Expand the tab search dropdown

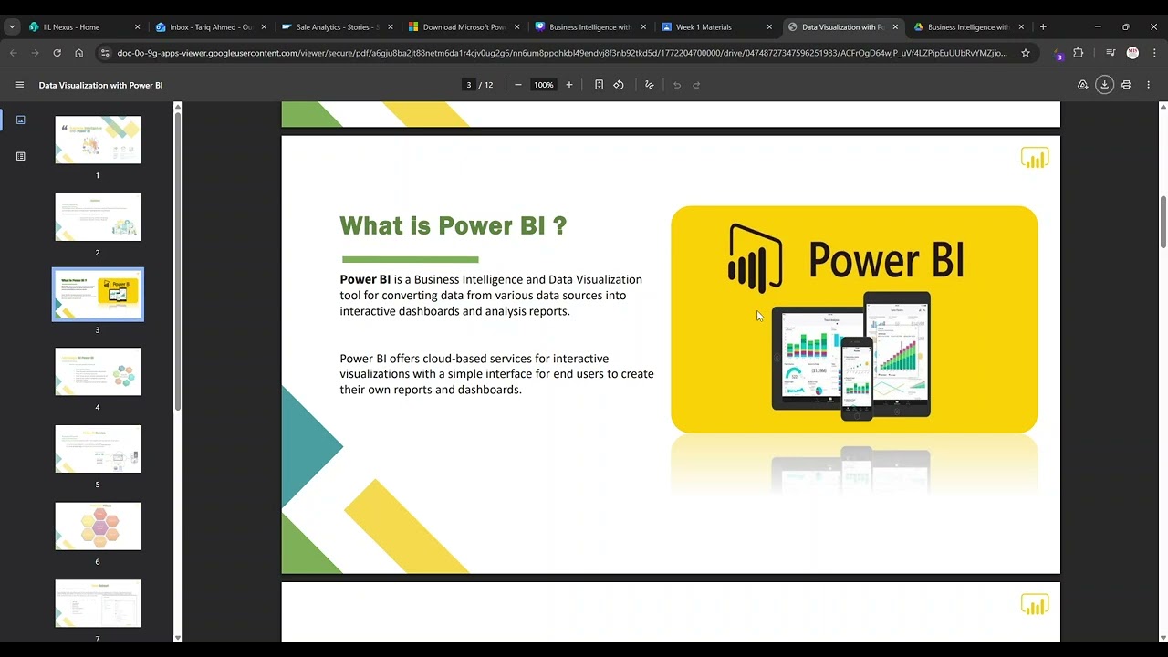tap(12, 27)
